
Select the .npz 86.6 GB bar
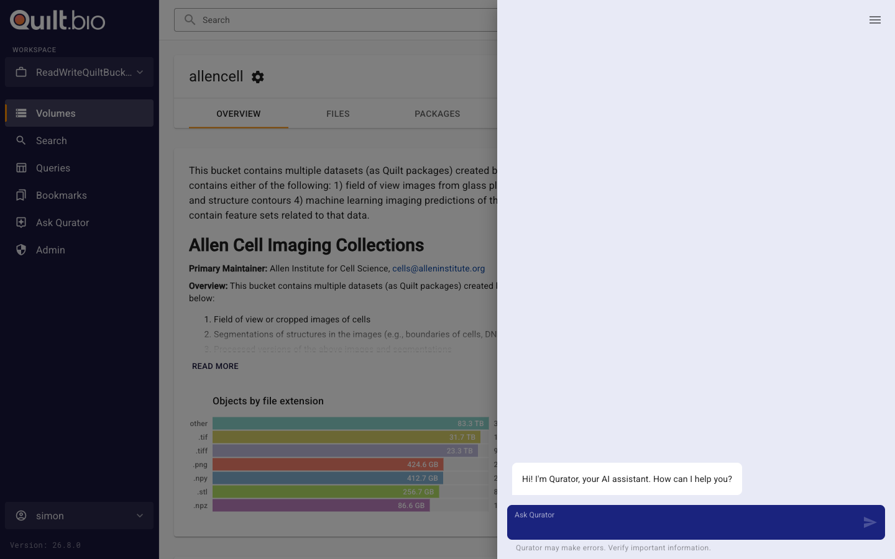[321, 506]
